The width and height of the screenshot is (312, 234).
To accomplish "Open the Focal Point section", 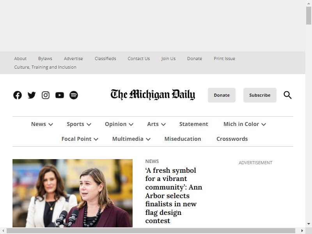I will click(76, 139).
